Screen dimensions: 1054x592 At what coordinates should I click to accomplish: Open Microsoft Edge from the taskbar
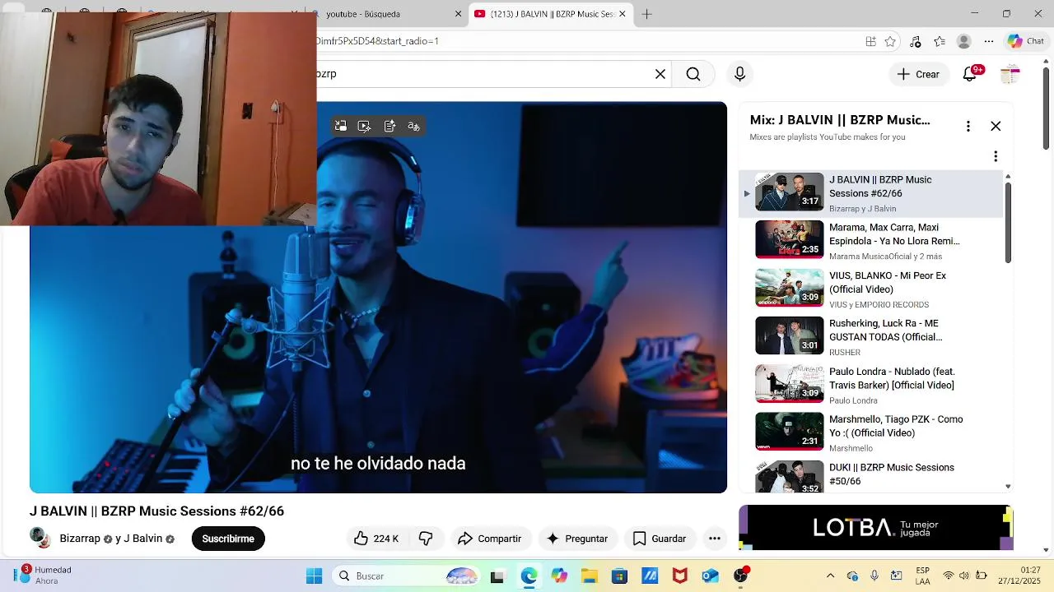pos(529,576)
